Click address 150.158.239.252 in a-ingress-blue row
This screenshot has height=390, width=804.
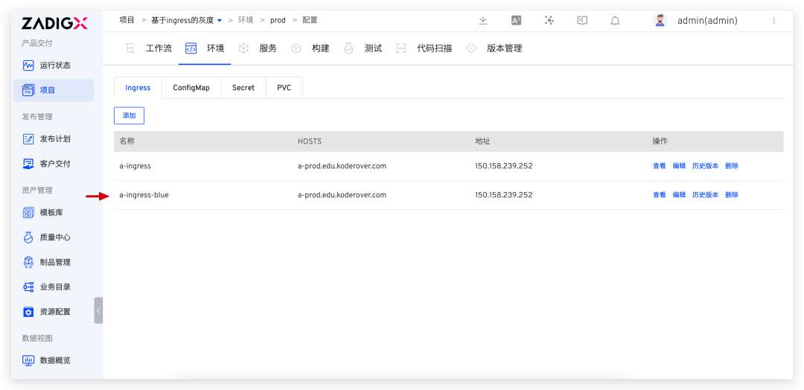503,195
